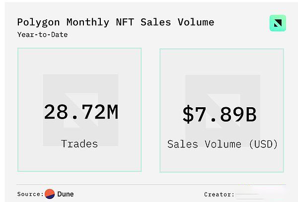This screenshot has height=202, width=298.
Task: Click the word 'Polygon' in the title
Action: pos(37,22)
